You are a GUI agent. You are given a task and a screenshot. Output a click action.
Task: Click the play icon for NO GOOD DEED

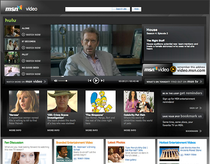click(x=23, y=74)
